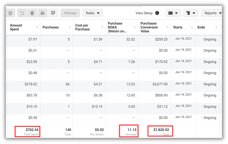Click the $702.54 Total Spent summary
Screen dimensions: 228x144
(27, 131)
